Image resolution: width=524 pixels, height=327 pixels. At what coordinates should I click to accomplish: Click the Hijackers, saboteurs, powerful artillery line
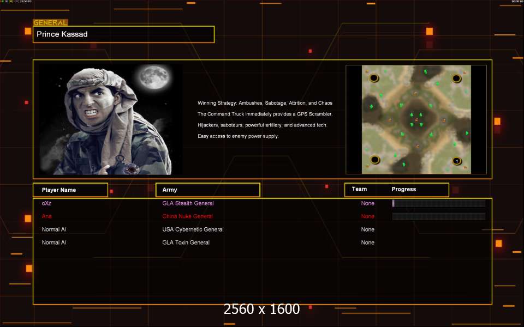tap(263, 125)
